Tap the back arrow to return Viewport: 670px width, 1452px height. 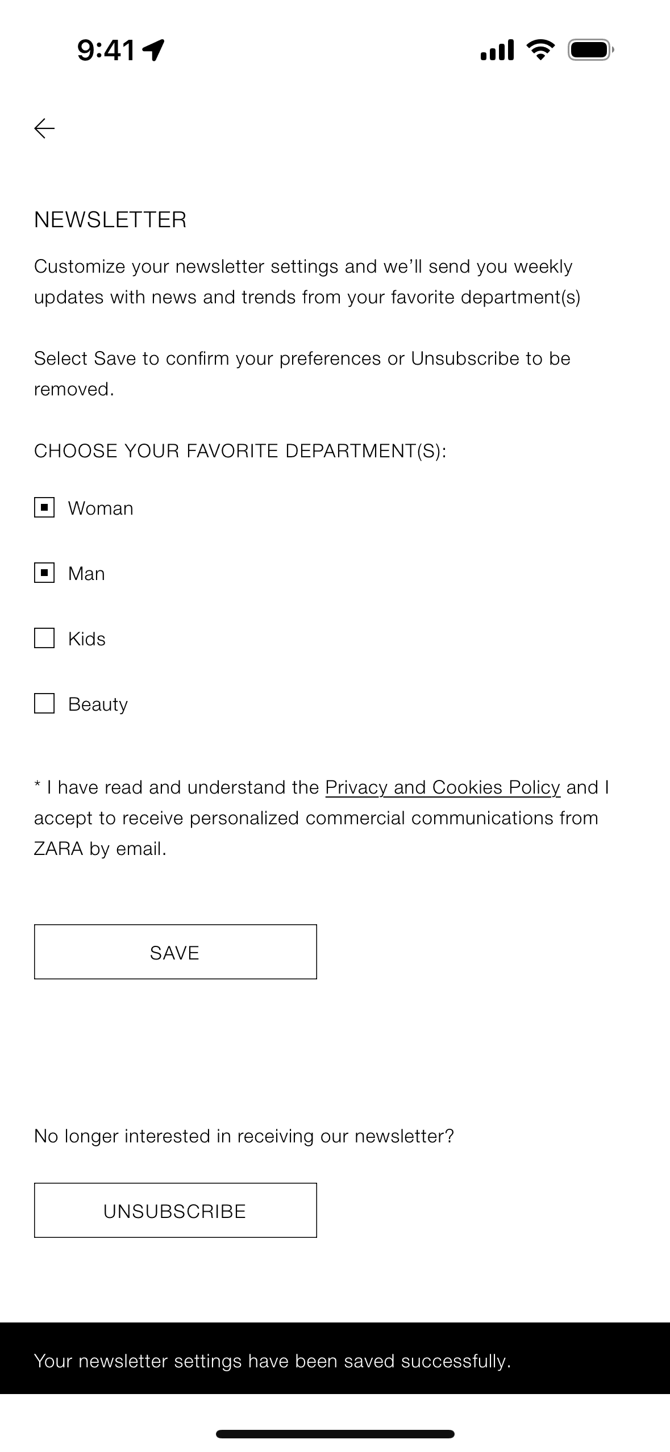pos(44,130)
